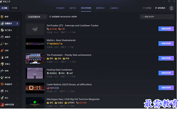181x113 pixels.
Task: Select the 死亡骑士 class icon
Action: pyautogui.click(x=2, y=30)
